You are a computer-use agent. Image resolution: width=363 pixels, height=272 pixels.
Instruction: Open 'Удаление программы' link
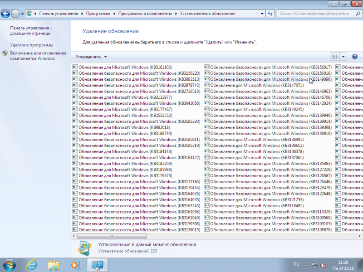tap(32, 45)
